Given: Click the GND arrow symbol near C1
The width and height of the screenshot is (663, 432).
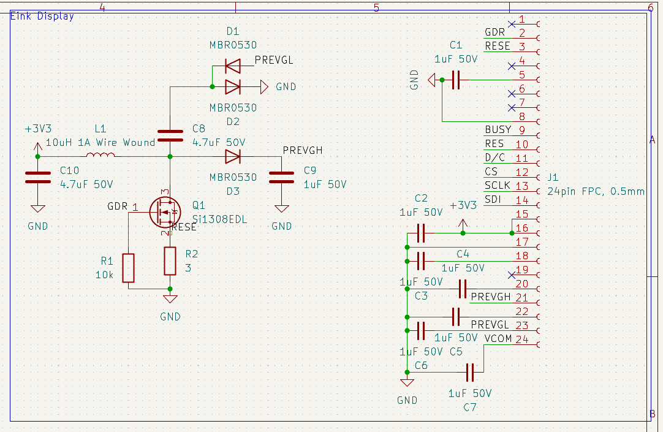Looking at the screenshot, I should 433,80.
